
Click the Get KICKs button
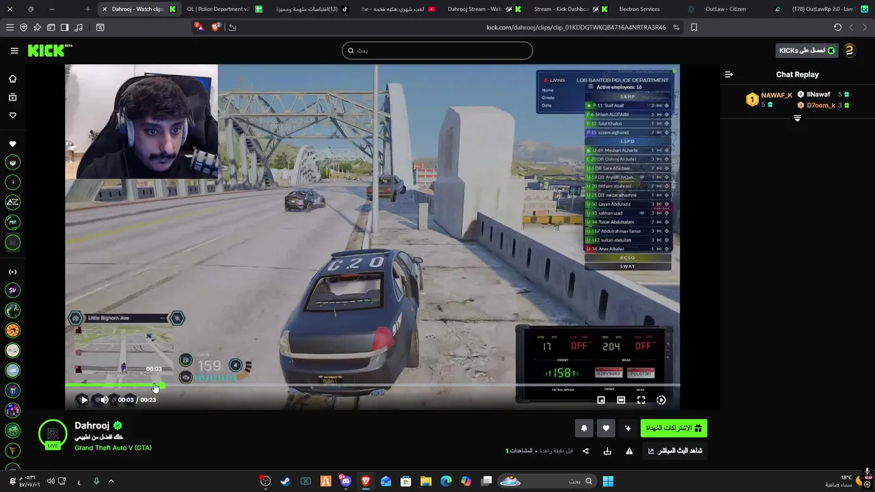pyautogui.click(x=807, y=51)
